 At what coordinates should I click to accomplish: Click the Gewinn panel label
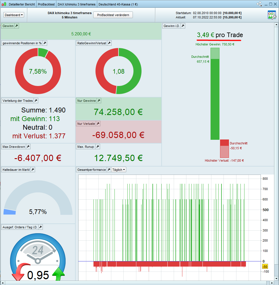pos(8,26)
